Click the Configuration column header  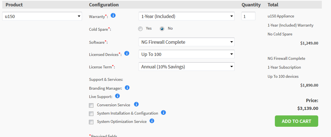104,5
